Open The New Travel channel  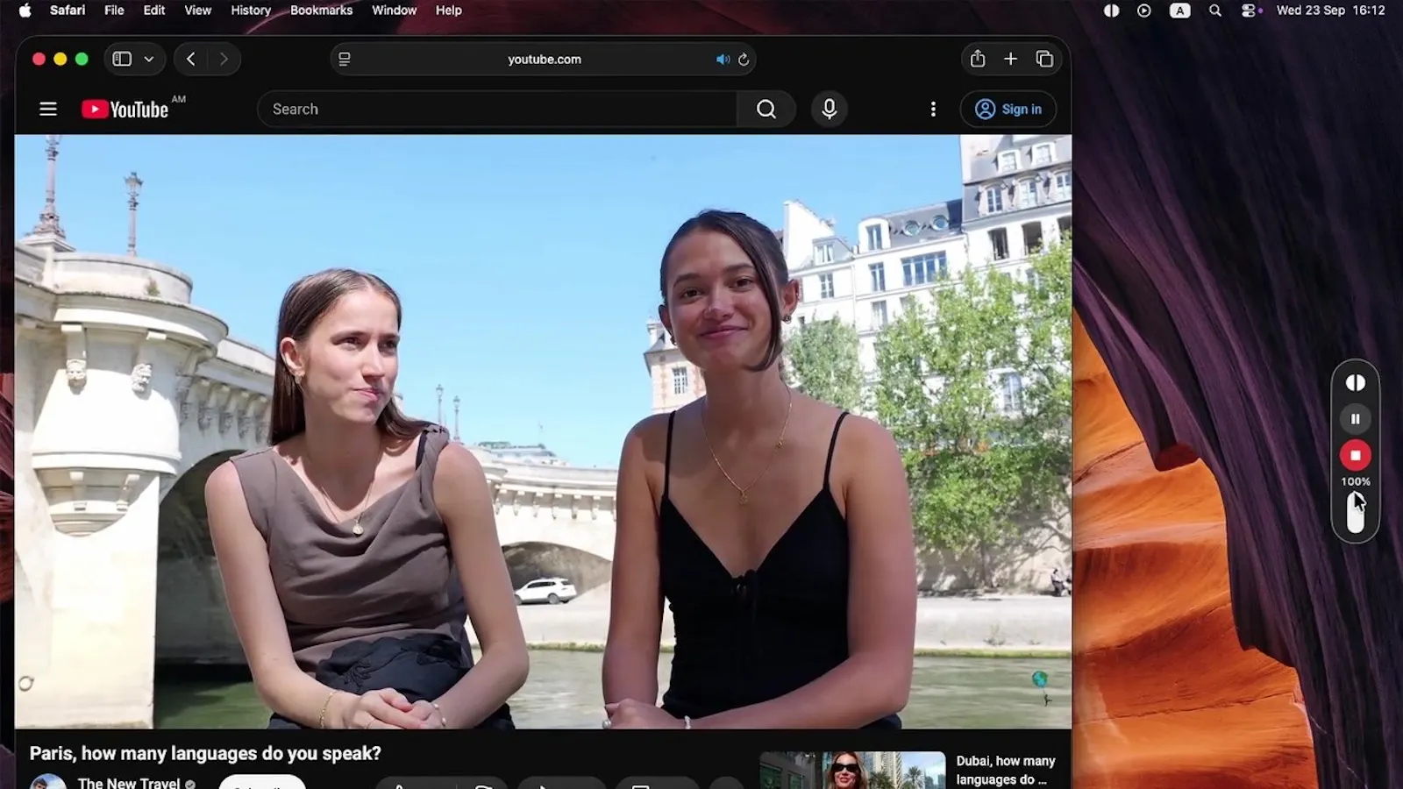129,782
